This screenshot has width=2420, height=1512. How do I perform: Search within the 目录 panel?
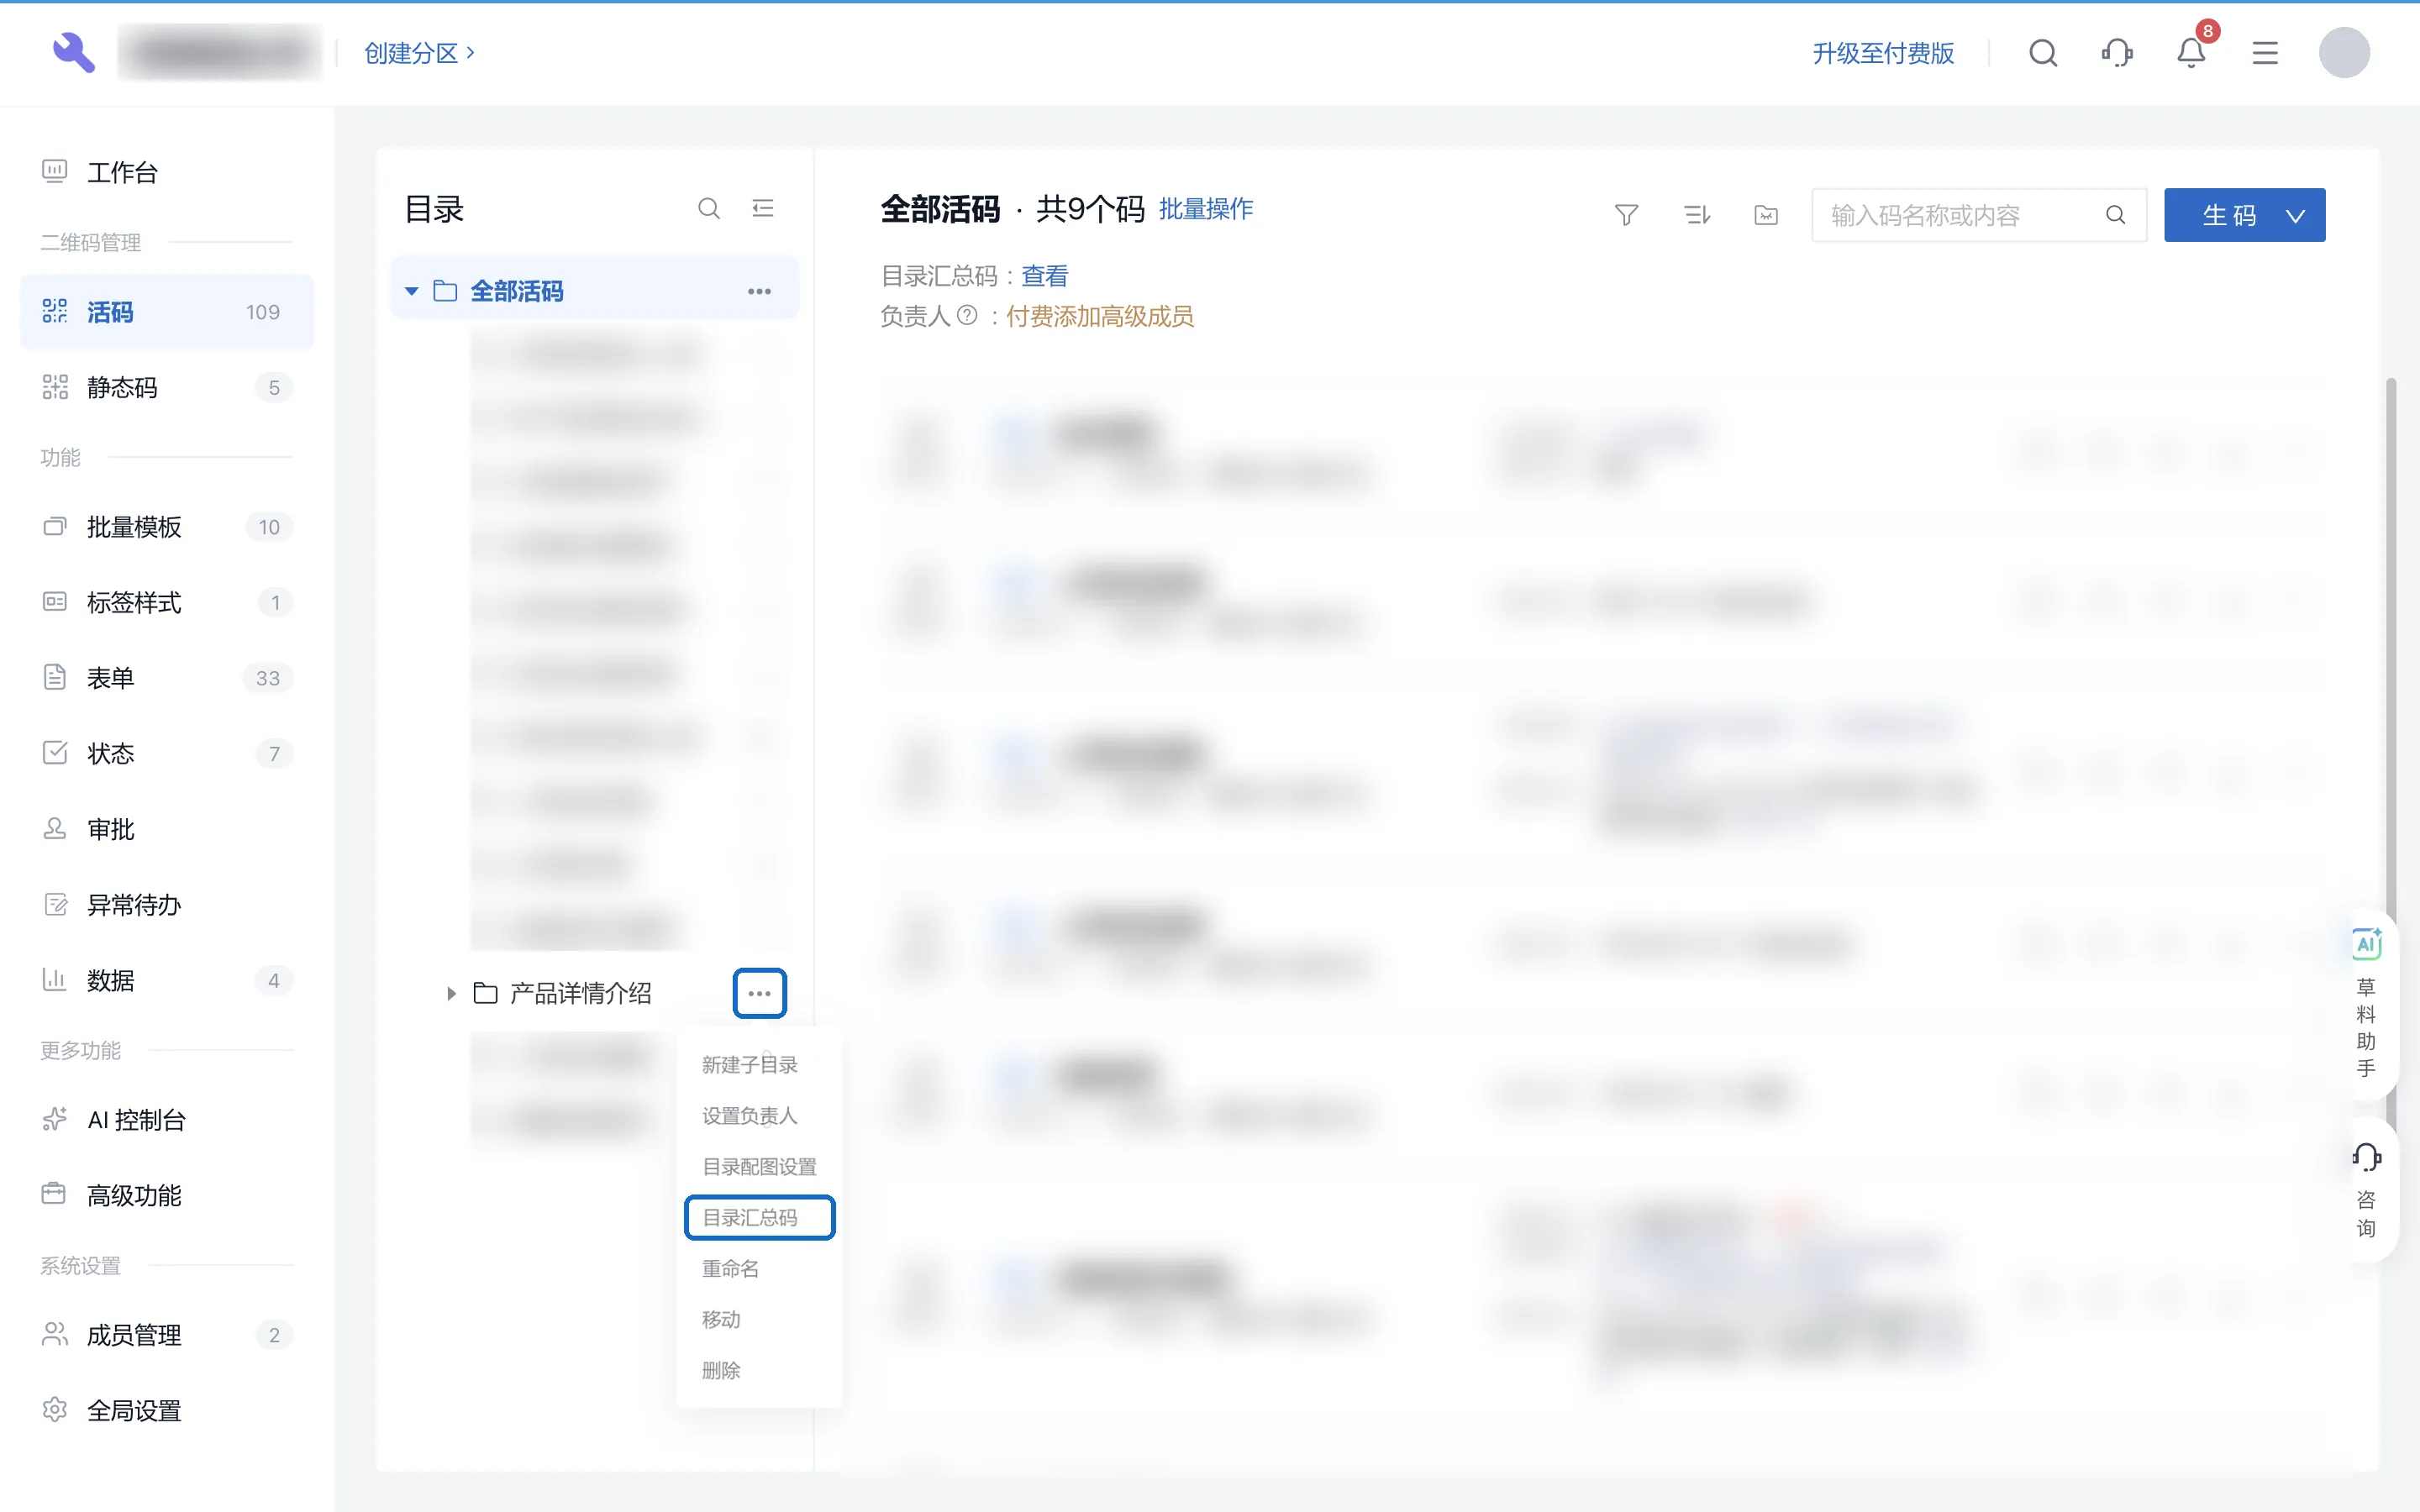pyautogui.click(x=709, y=208)
